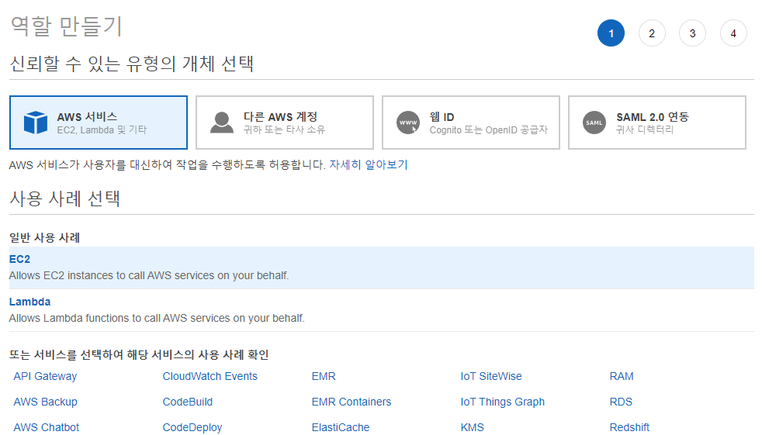This screenshot has height=435, width=762.
Task: Select KMS service
Action: pyautogui.click(x=473, y=427)
